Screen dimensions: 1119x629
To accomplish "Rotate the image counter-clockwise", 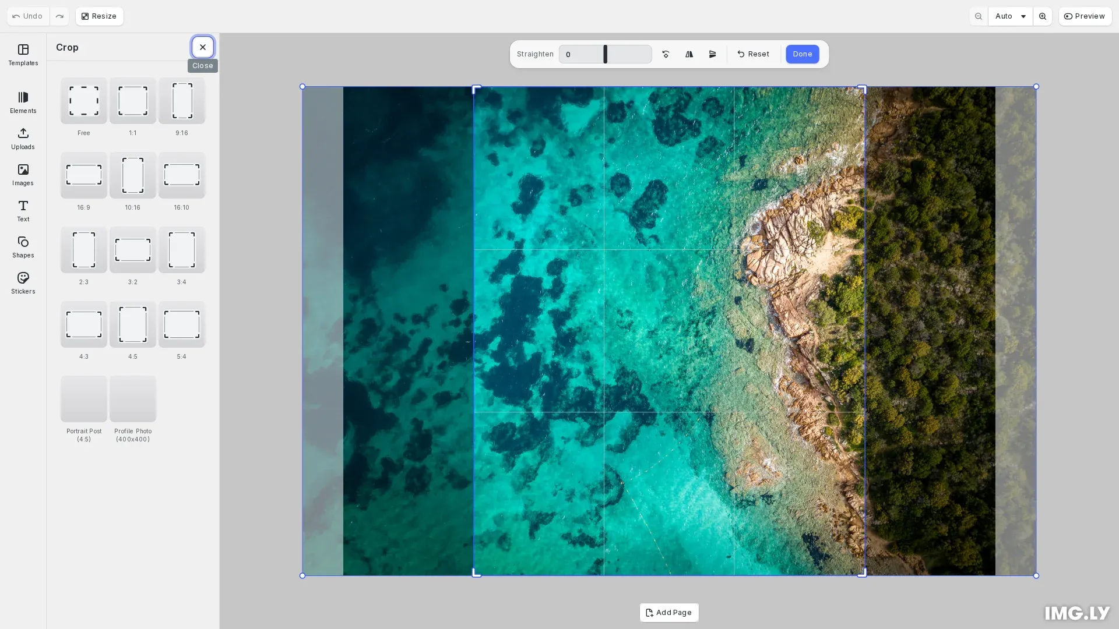I will pyautogui.click(x=666, y=54).
